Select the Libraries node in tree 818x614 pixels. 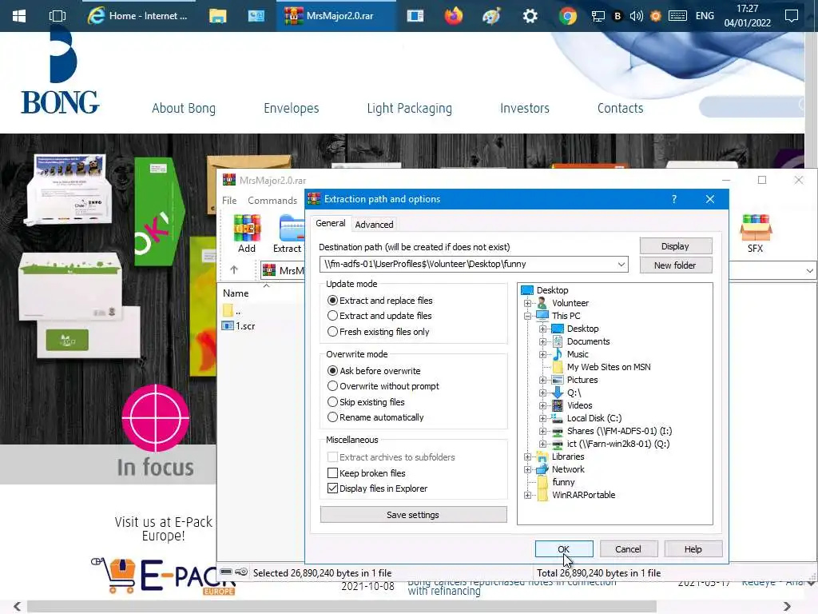(x=568, y=457)
